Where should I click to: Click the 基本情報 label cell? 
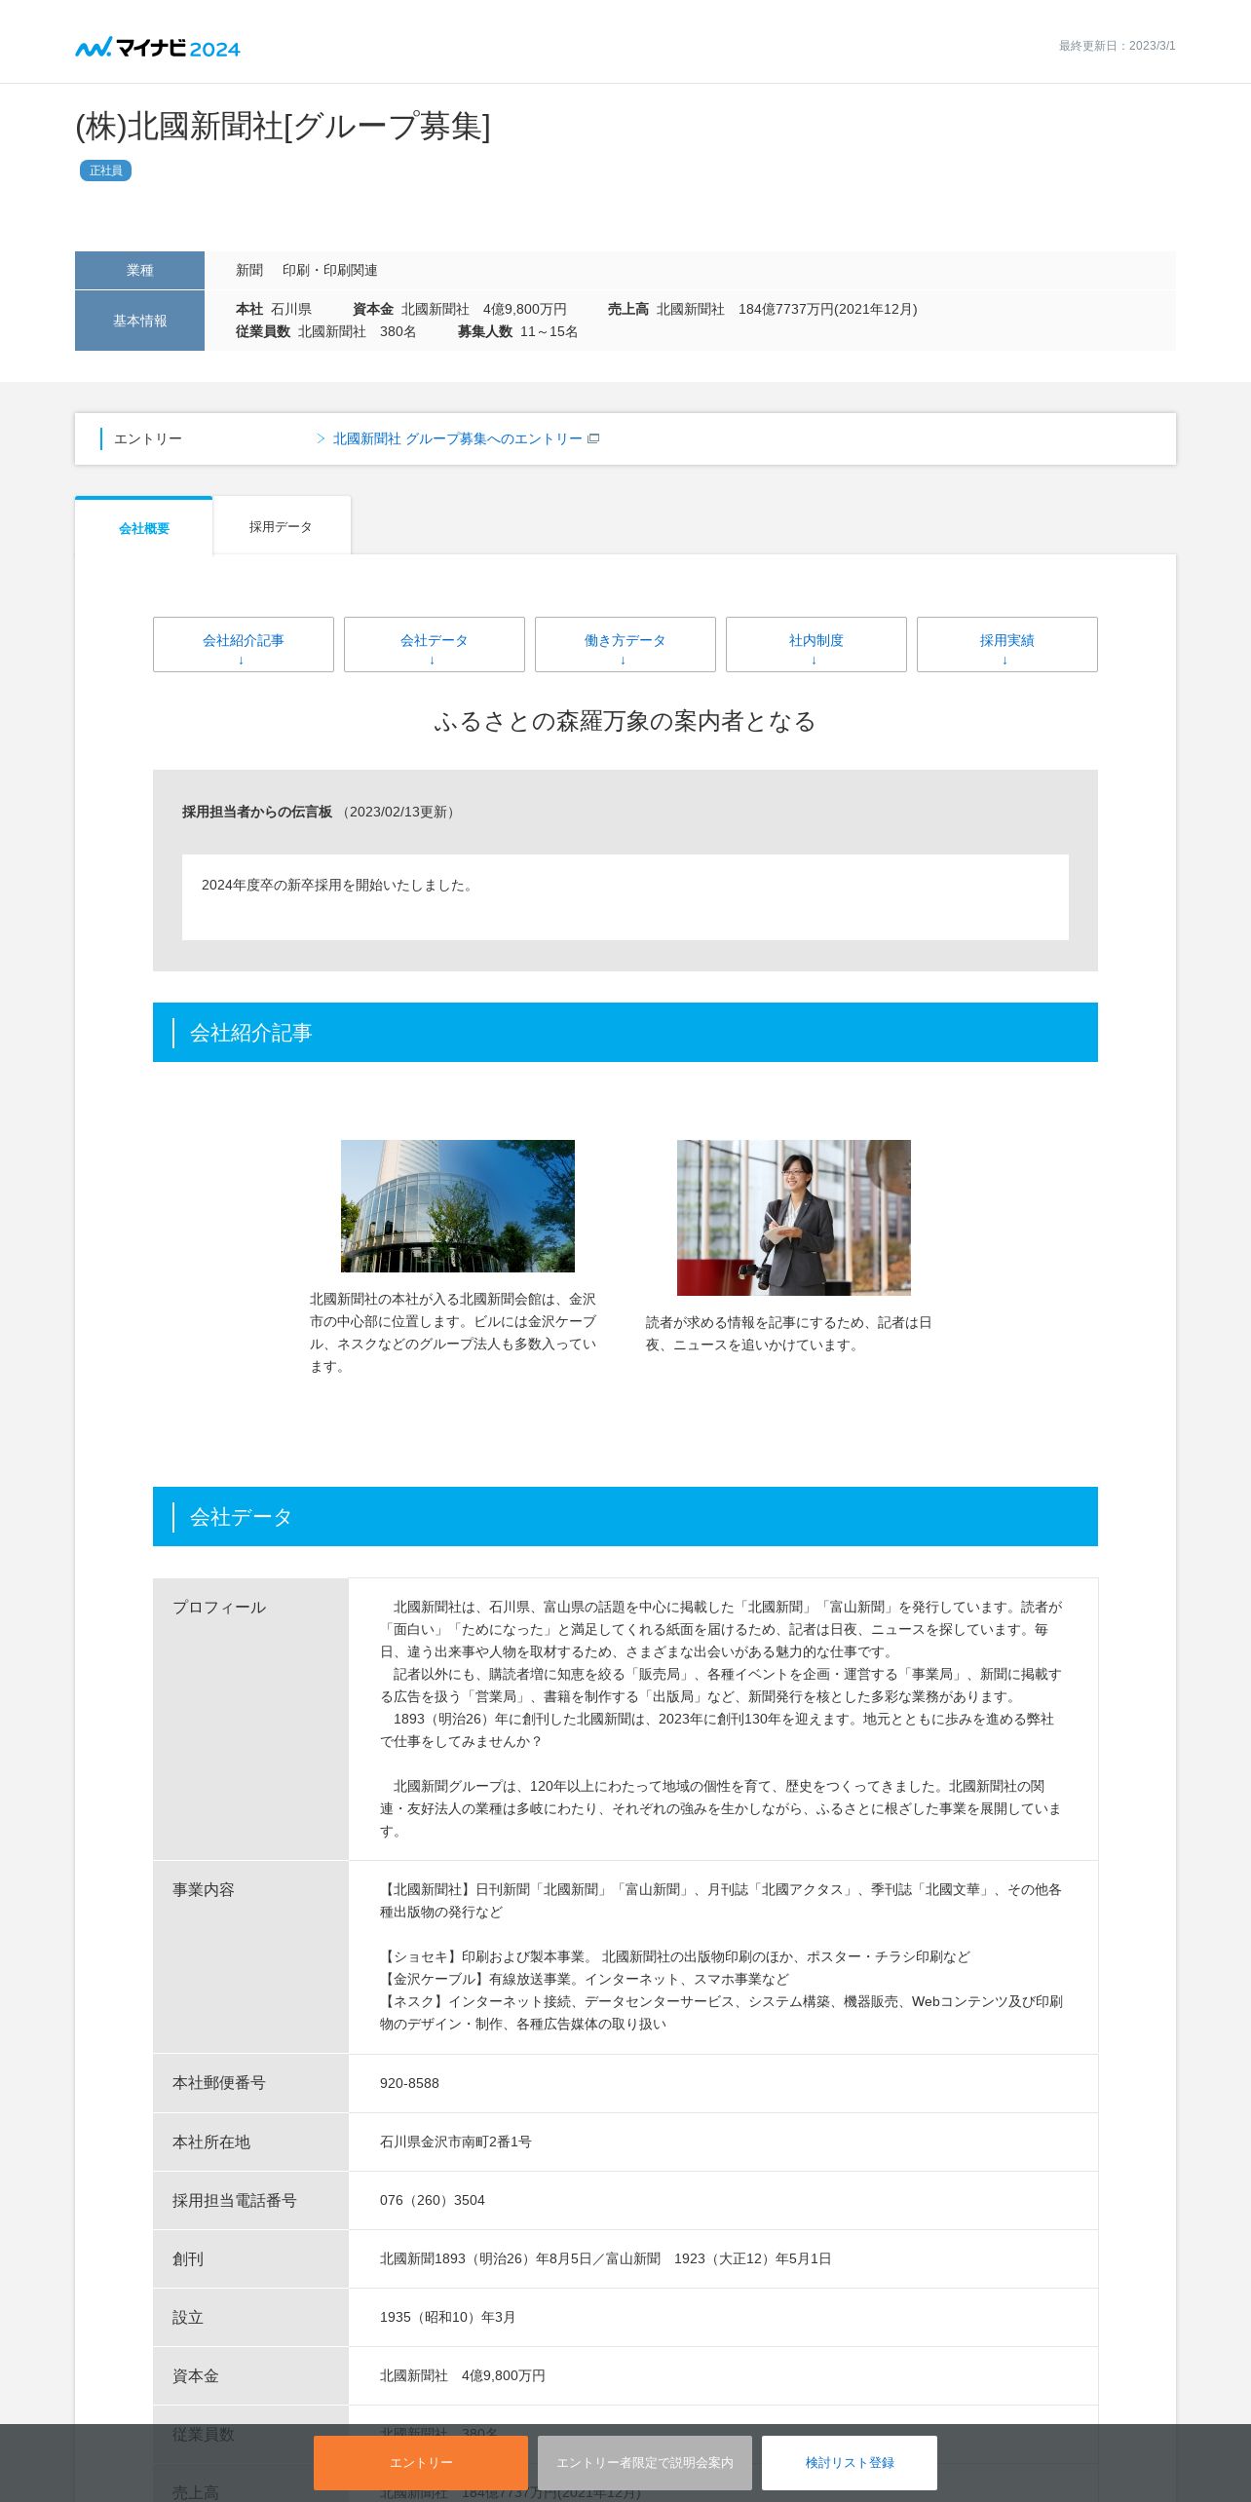pos(139,321)
